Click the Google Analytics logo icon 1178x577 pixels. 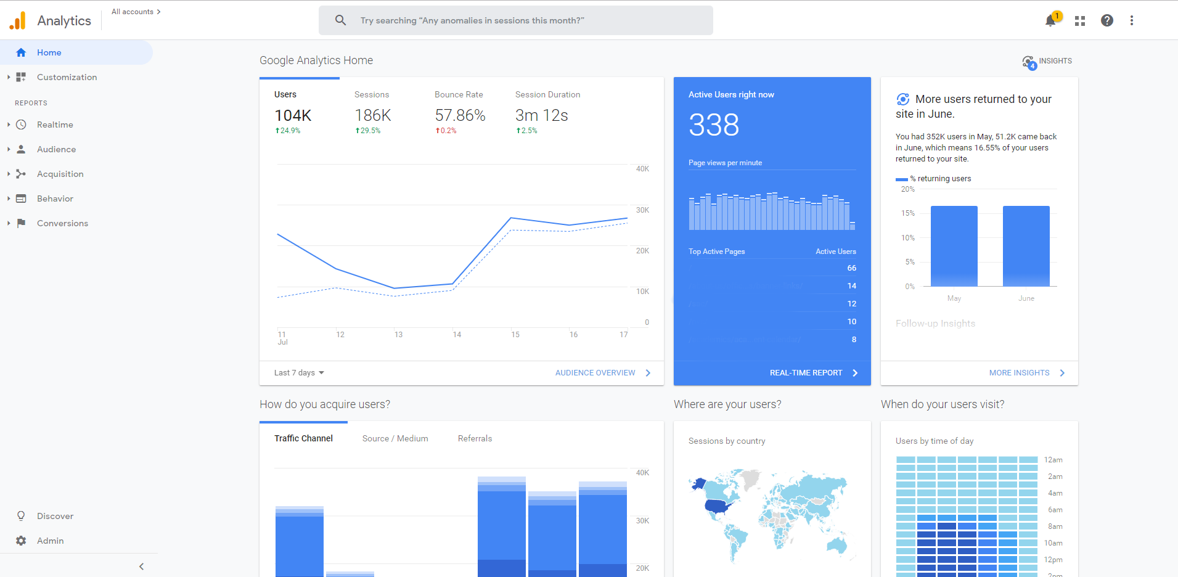tap(18, 20)
